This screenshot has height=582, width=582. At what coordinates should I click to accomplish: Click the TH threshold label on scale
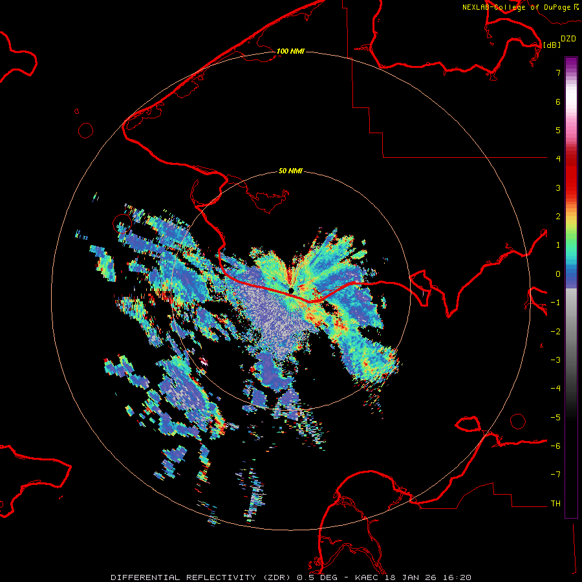(555, 504)
